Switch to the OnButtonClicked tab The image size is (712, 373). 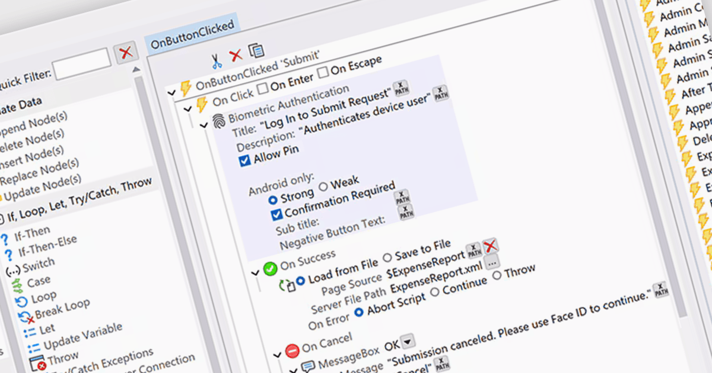[x=192, y=34]
